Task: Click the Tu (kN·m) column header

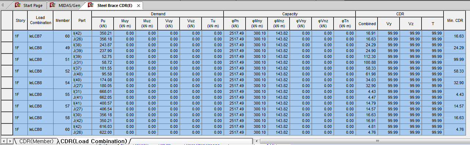Action: coord(213,23)
